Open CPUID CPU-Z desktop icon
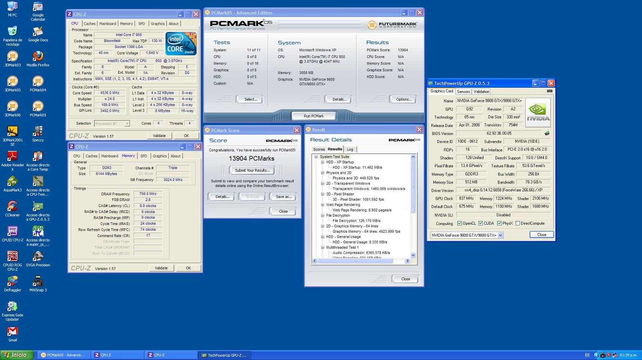The width and height of the screenshot is (642, 360). pyautogui.click(x=12, y=234)
